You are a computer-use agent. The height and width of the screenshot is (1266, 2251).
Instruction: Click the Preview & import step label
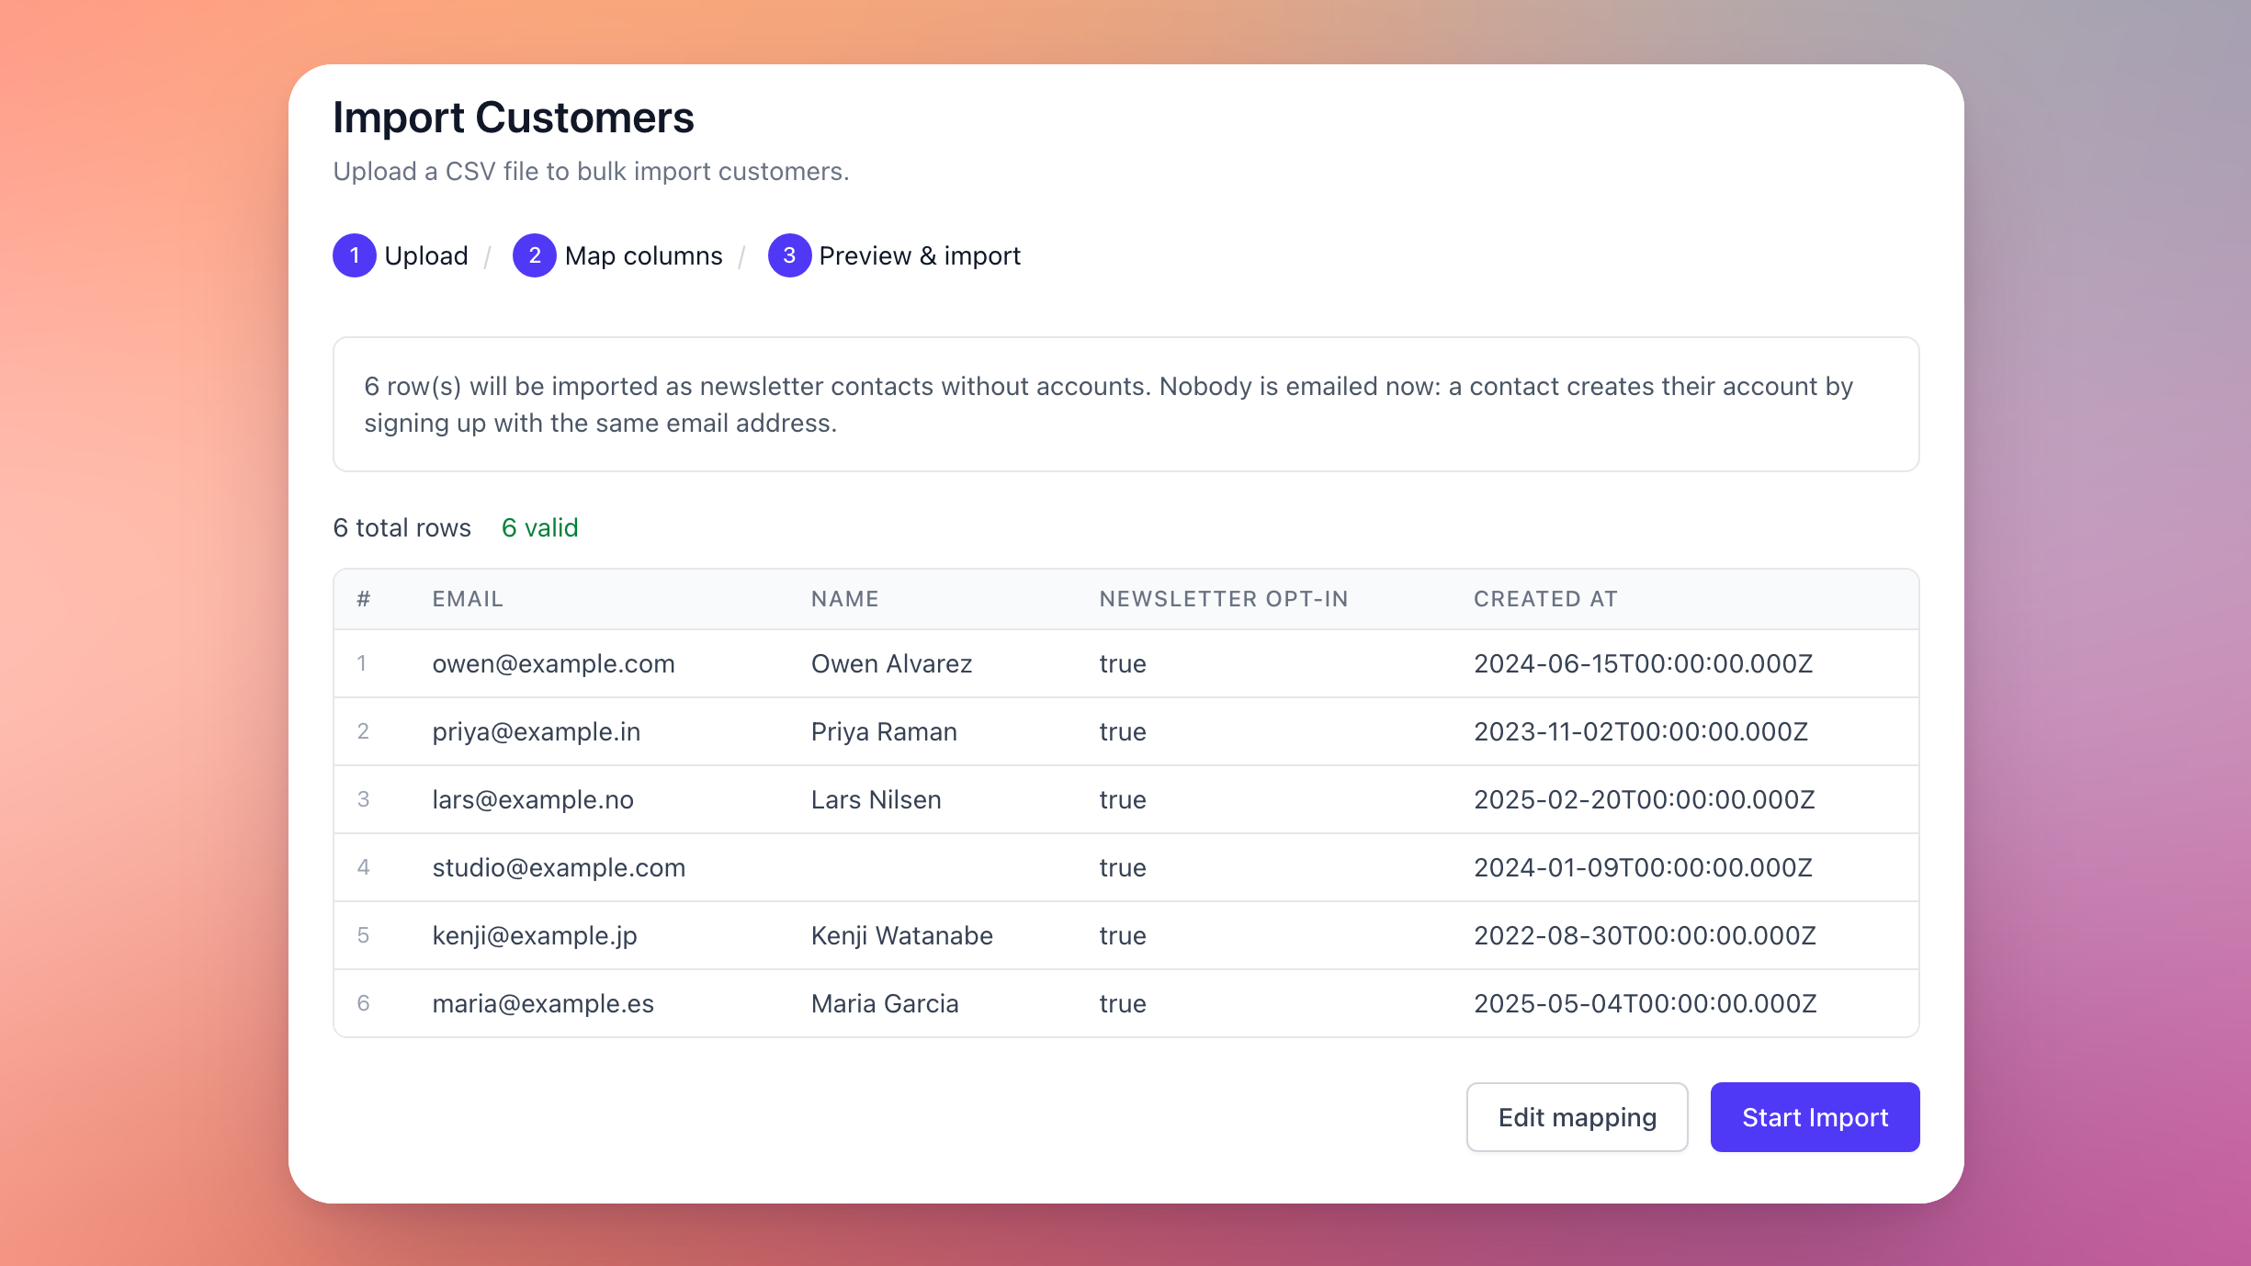click(920, 255)
